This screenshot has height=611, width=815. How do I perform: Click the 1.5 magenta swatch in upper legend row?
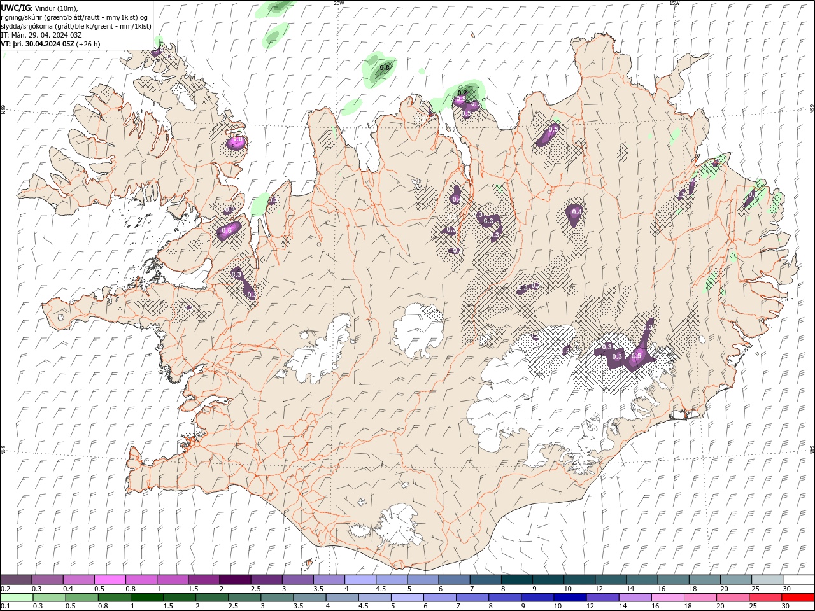tap(204, 580)
